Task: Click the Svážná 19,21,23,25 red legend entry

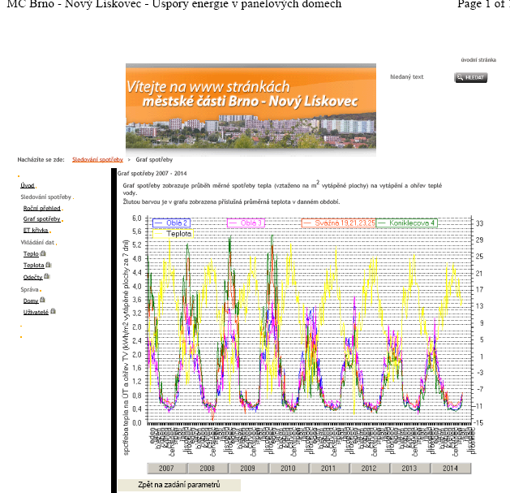Action: (339, 223)
